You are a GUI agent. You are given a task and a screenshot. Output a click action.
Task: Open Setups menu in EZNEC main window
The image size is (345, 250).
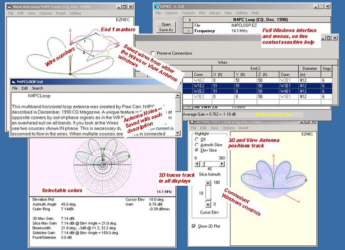point(215,13)
